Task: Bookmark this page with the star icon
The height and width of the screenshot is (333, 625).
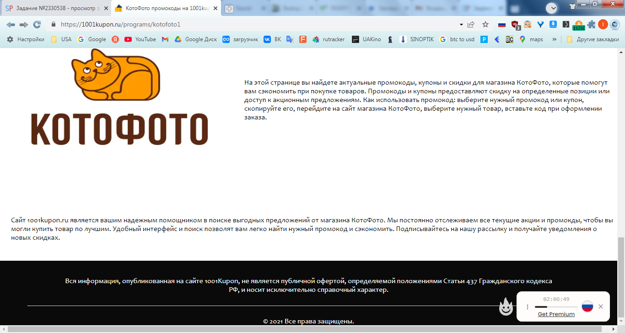Action: (485, 24)
